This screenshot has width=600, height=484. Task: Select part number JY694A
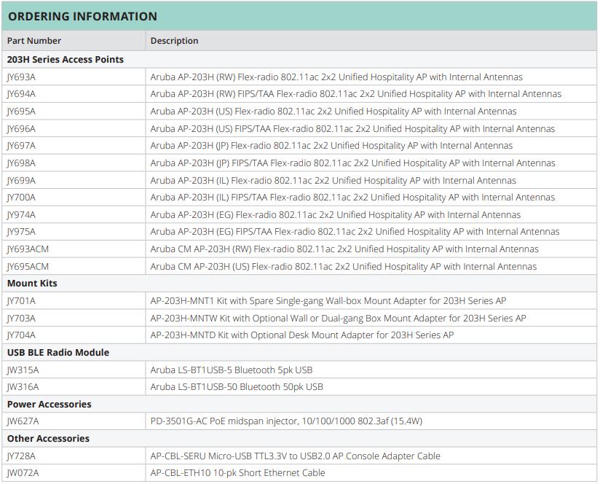tap(21, 94)
